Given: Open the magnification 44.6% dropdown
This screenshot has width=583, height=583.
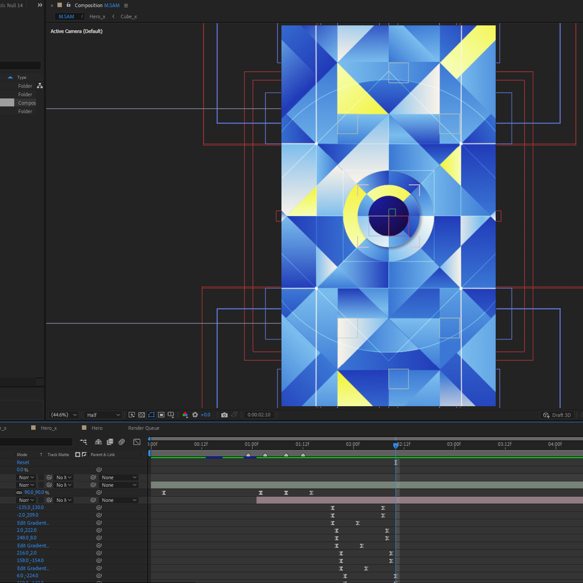Looking at the screenshot, I should (64, 415).
